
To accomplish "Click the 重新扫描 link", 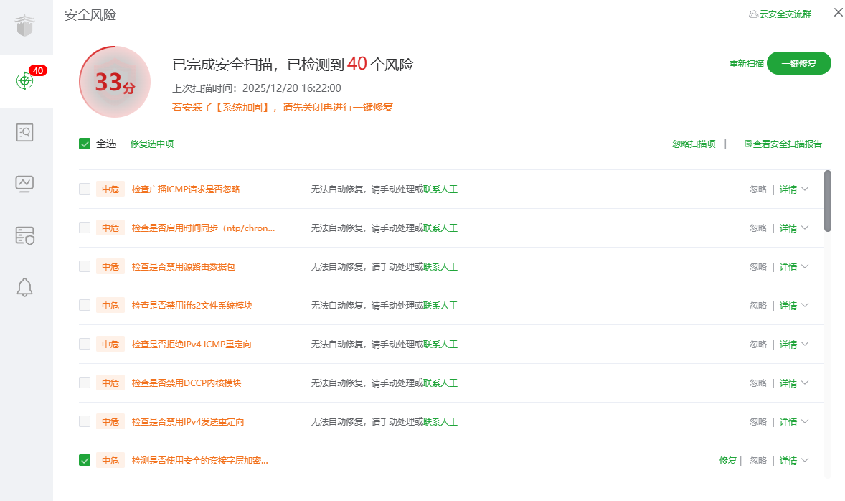I will click(x=746, y=63).
